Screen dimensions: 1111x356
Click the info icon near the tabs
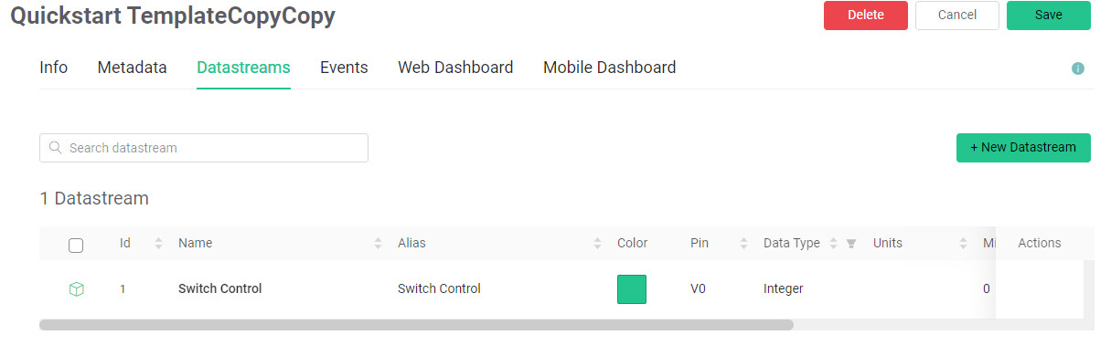pos(1078,68)
